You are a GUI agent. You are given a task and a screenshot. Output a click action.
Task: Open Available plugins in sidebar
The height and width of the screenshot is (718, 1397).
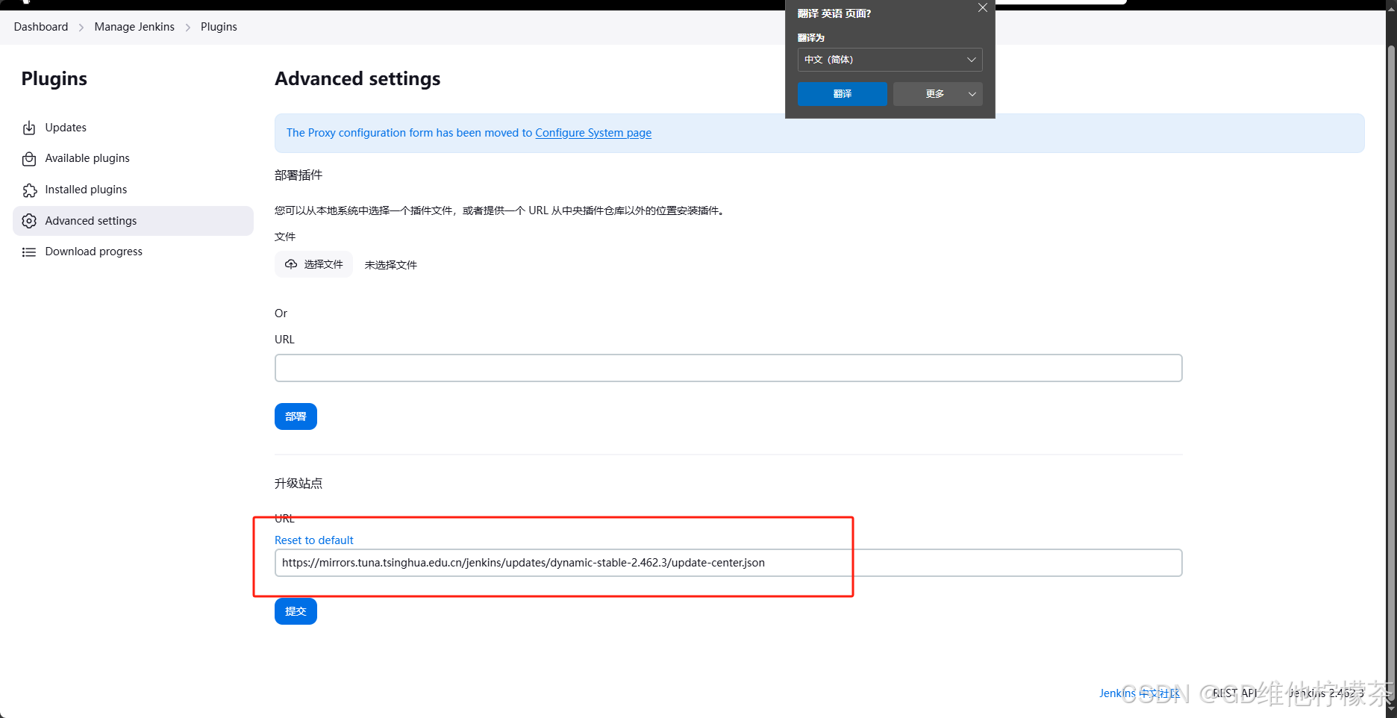(x=133, y=158)
